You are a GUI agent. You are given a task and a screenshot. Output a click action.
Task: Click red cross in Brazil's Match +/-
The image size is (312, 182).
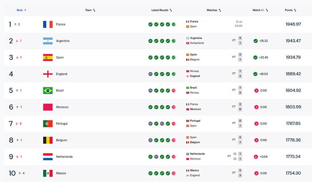[x=256, y=90]
